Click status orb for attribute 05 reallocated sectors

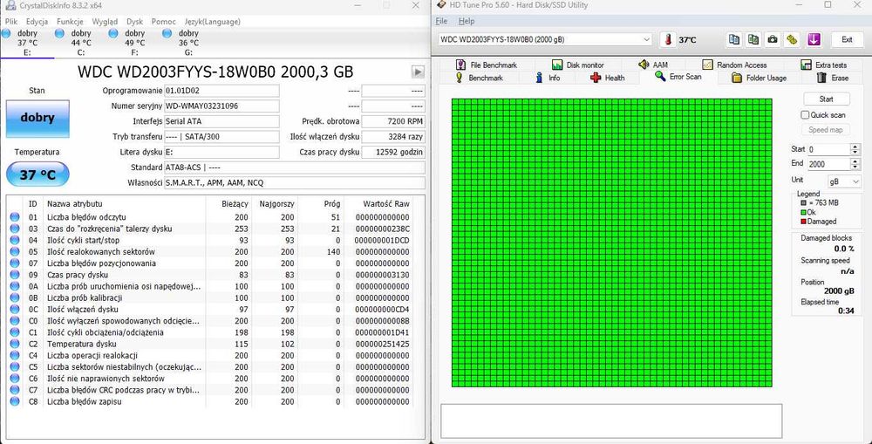point(15,252)
